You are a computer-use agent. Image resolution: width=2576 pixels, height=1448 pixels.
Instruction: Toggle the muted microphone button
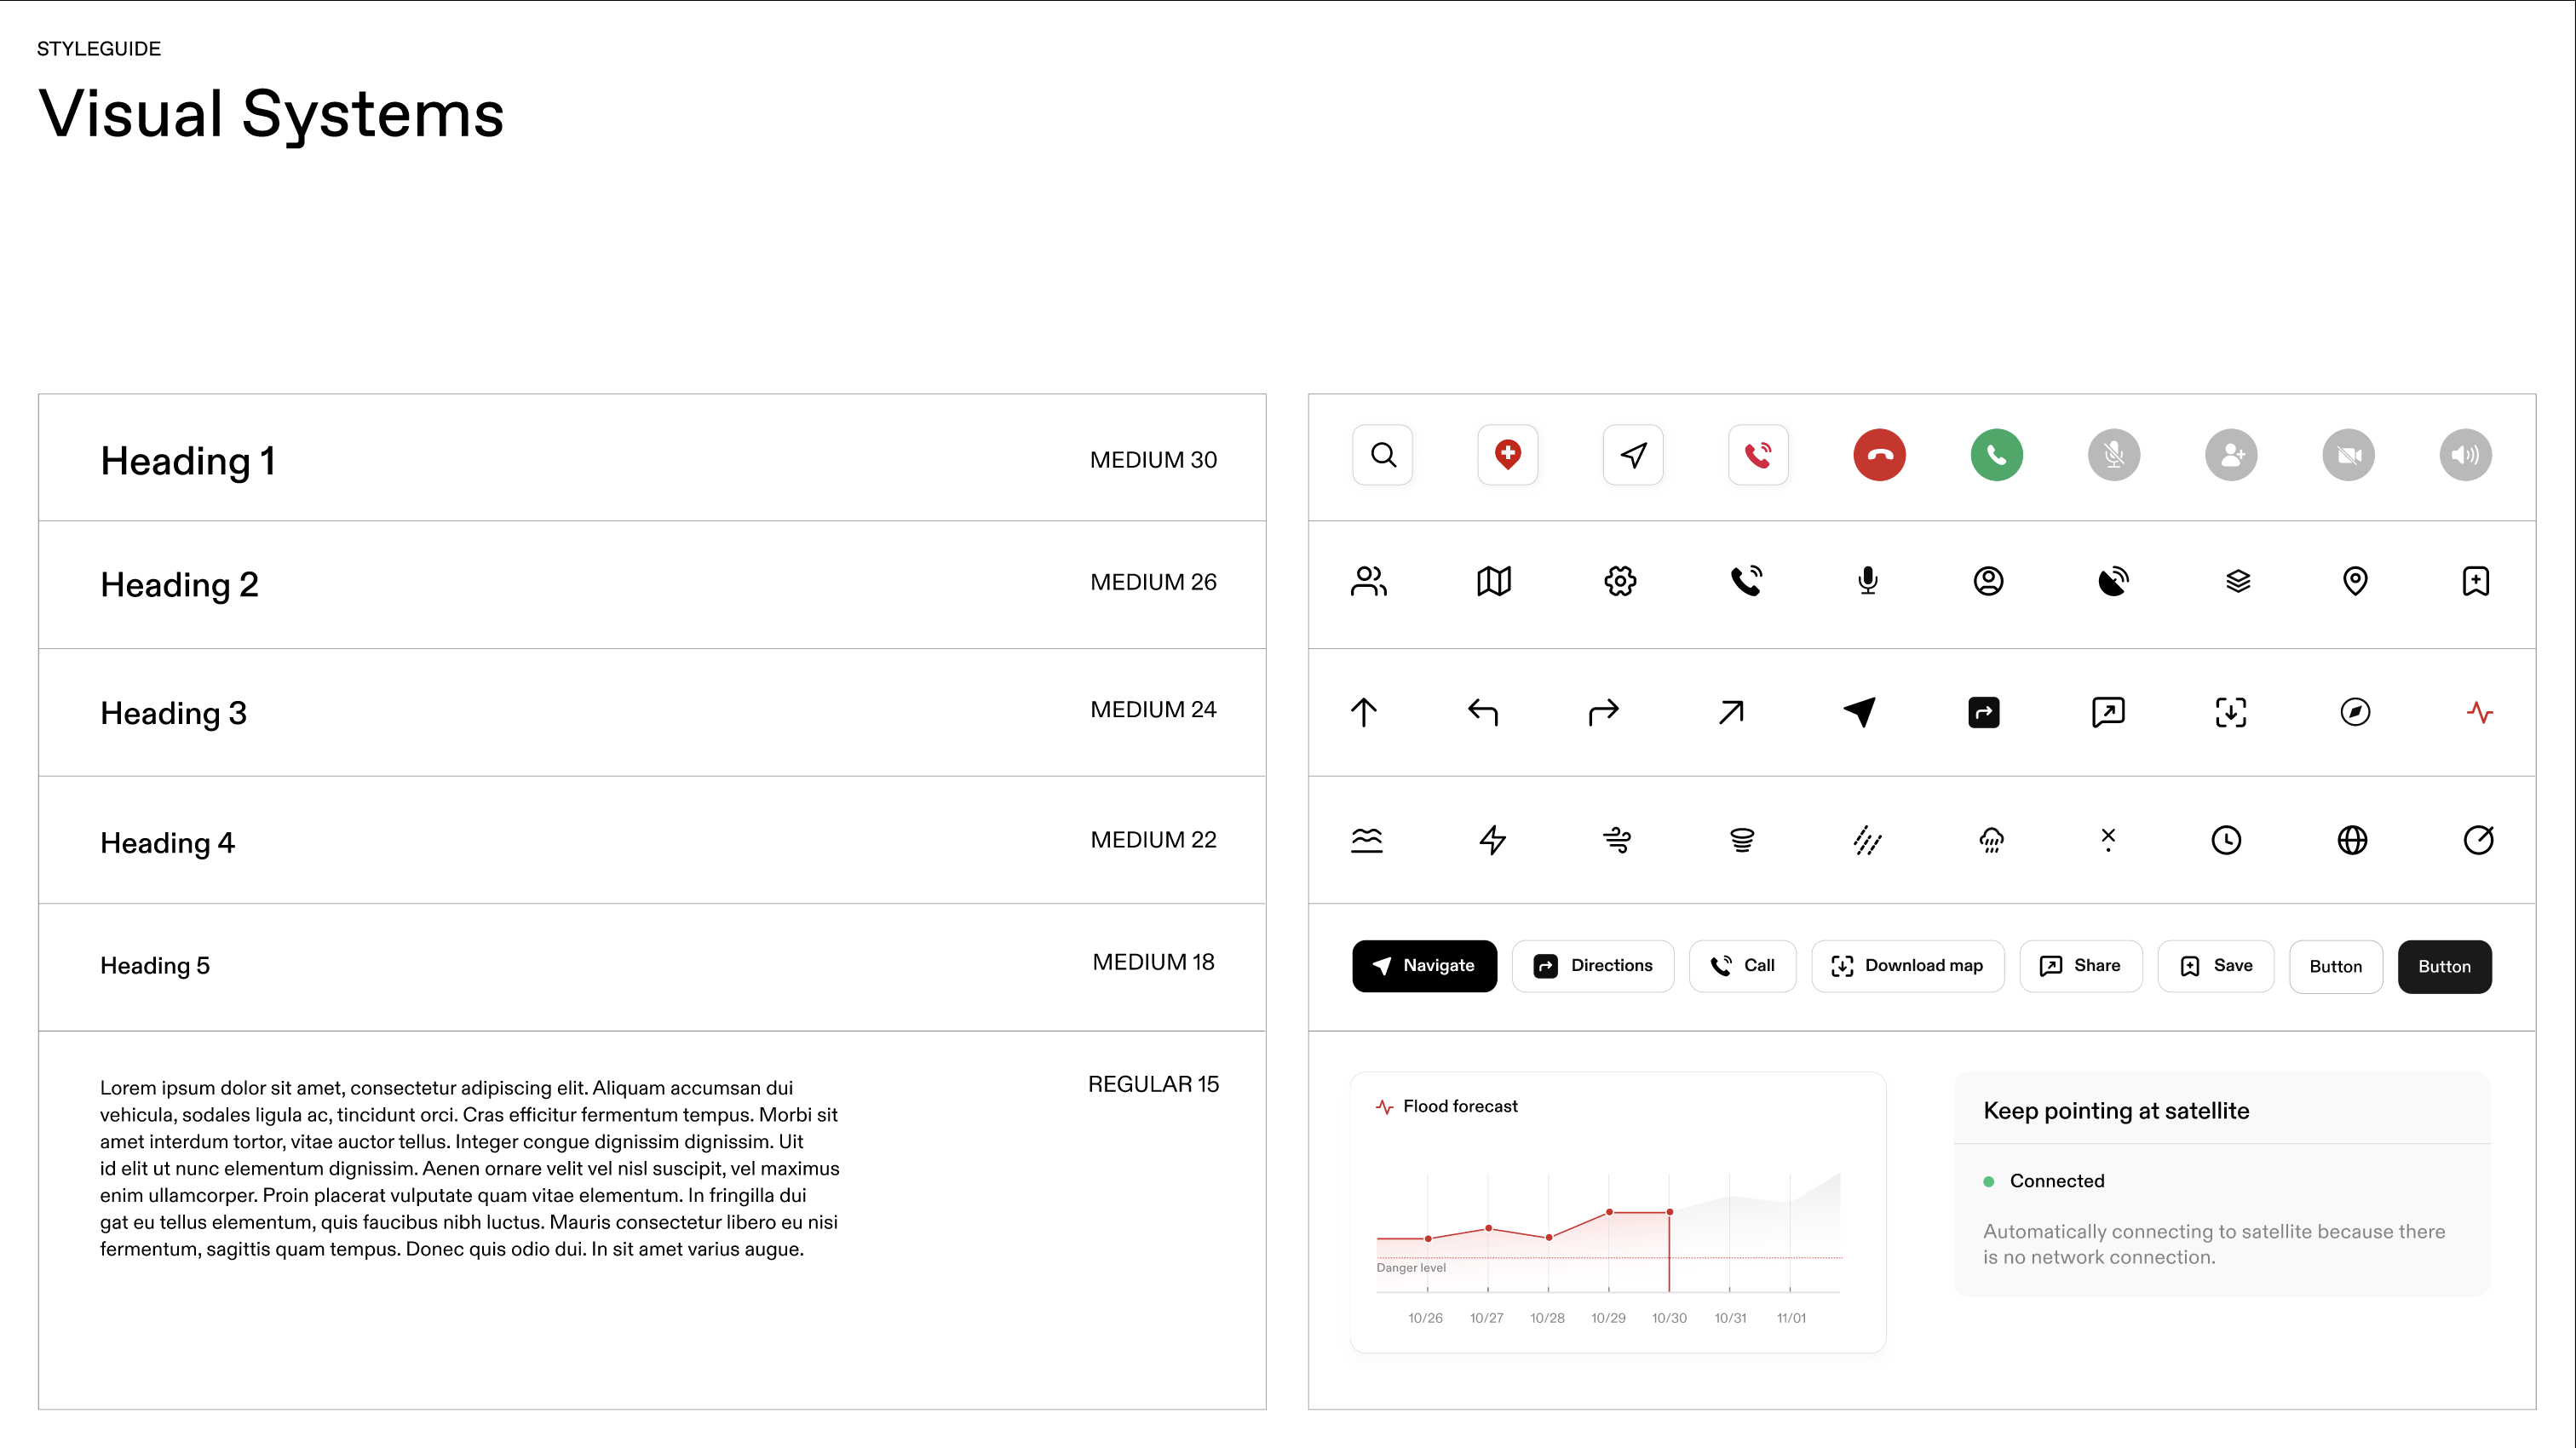tap(2113, 455)
